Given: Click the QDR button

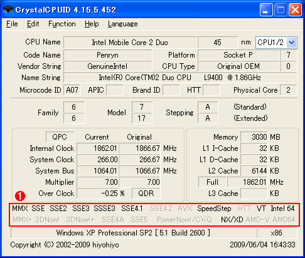Looking at the screenshot, I should tap(146, 194).
